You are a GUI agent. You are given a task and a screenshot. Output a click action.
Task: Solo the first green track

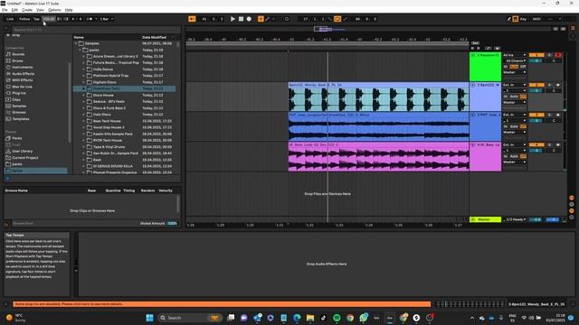coord(549,55)
